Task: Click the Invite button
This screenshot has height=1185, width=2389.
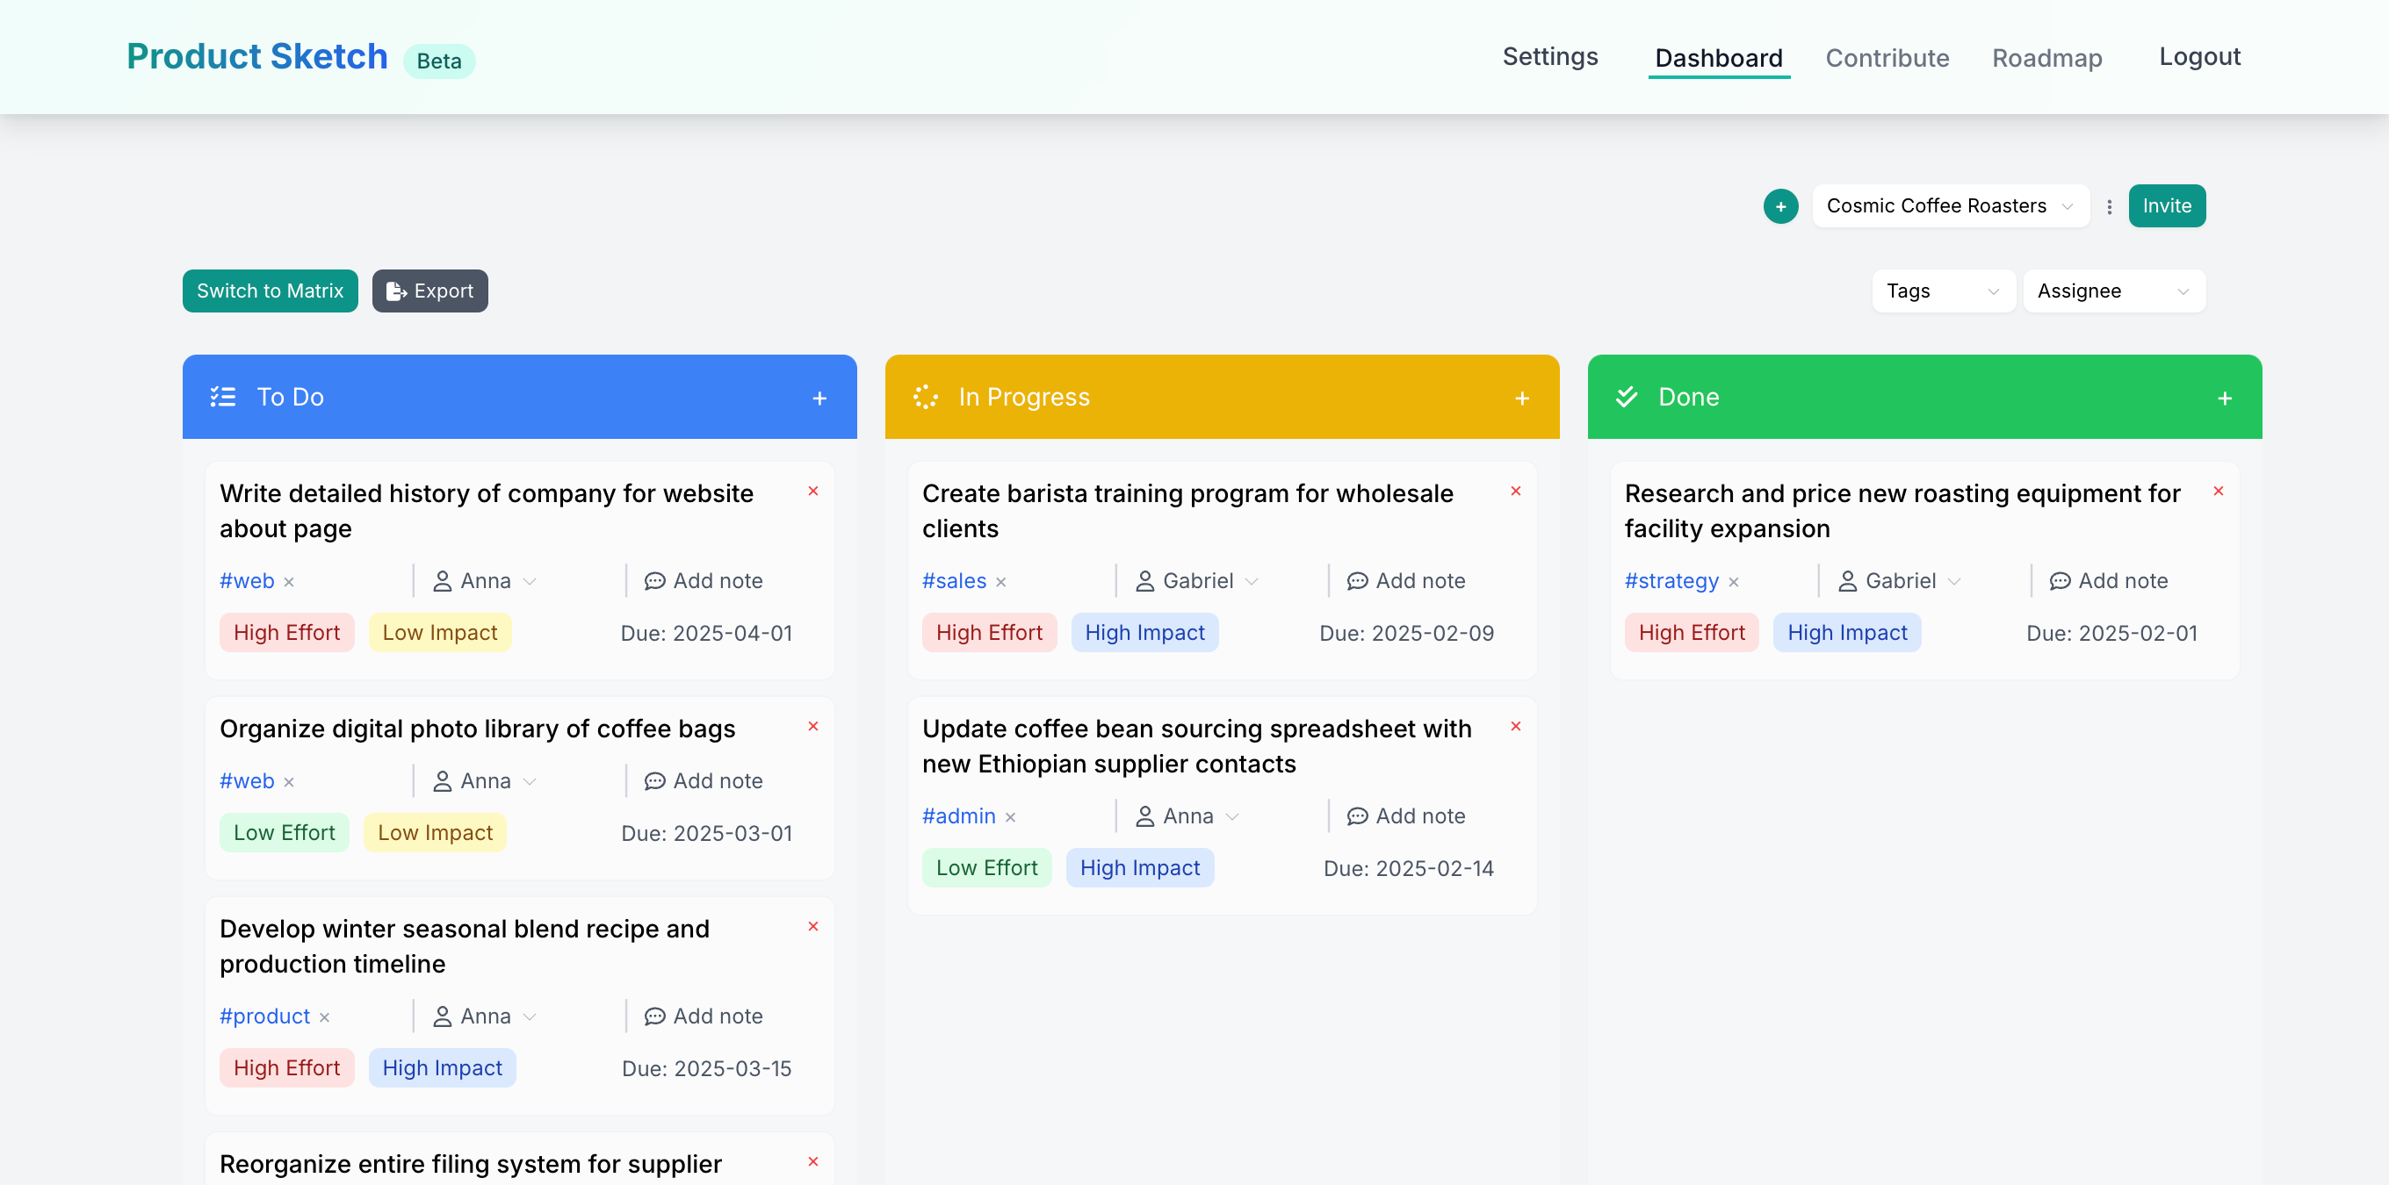Action: pos(2167,205)
